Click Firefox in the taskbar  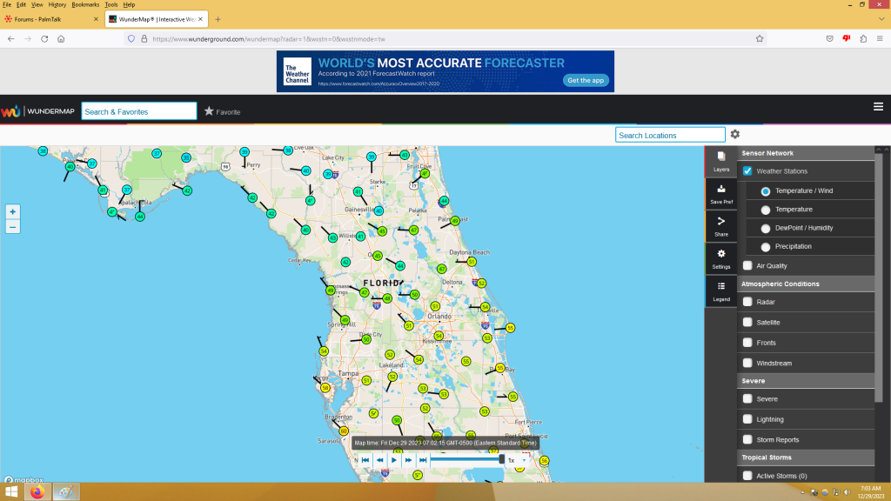point(37,492)
